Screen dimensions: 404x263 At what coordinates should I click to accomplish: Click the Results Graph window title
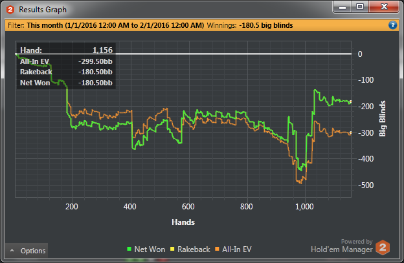[43, 10]
